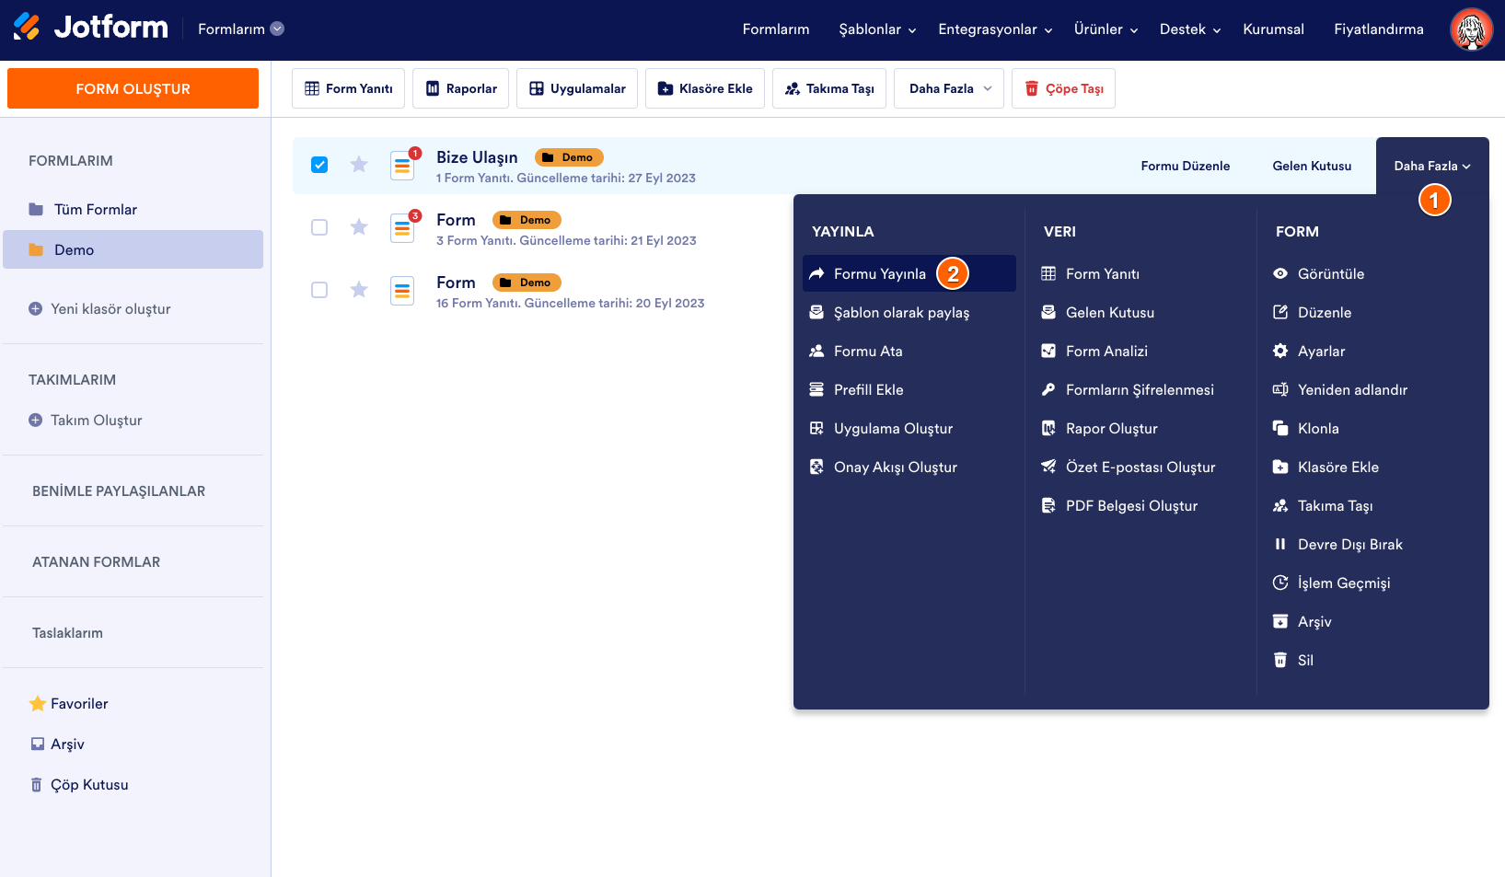Open the Demo folder in sidebar
Viewport: 1505px width, 877px height.
tap(74, 250)
